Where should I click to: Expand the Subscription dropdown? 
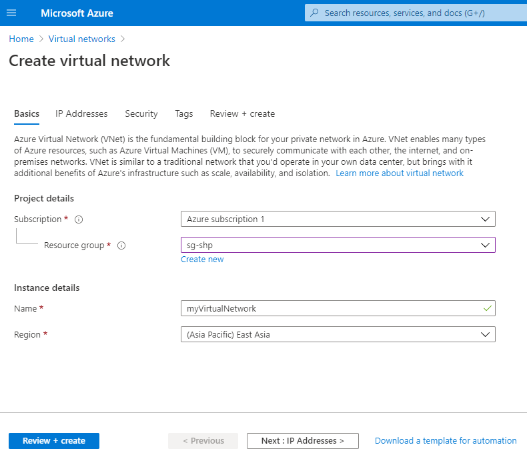coord(338,219)
